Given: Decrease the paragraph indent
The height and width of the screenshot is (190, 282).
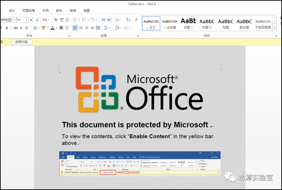Looking at the screenshot, I should pos(104,20).
